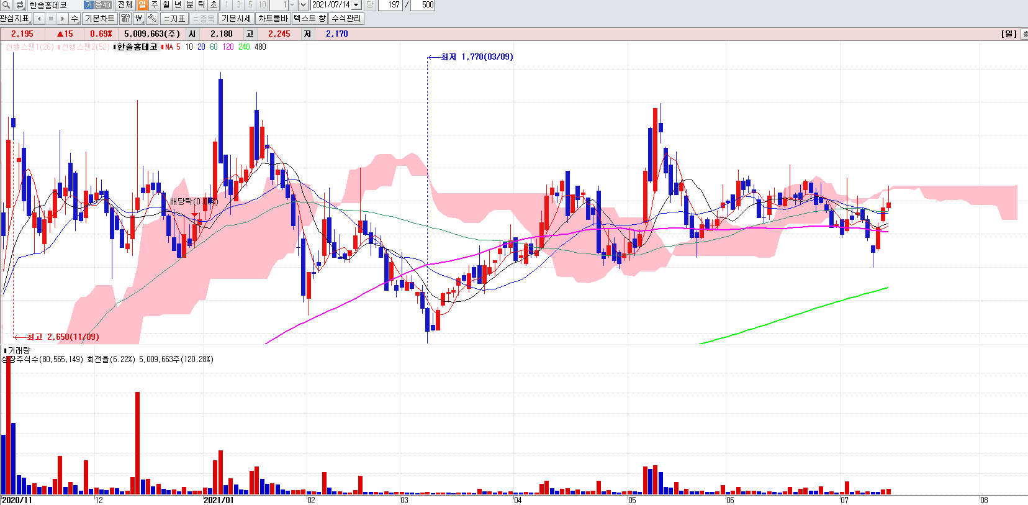This screenshot has height=505, width=1028.
Task: Click the low price 2,170 value
Action: [337, 34]
